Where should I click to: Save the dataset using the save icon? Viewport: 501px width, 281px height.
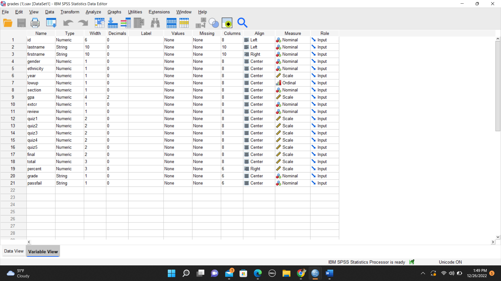21,23
